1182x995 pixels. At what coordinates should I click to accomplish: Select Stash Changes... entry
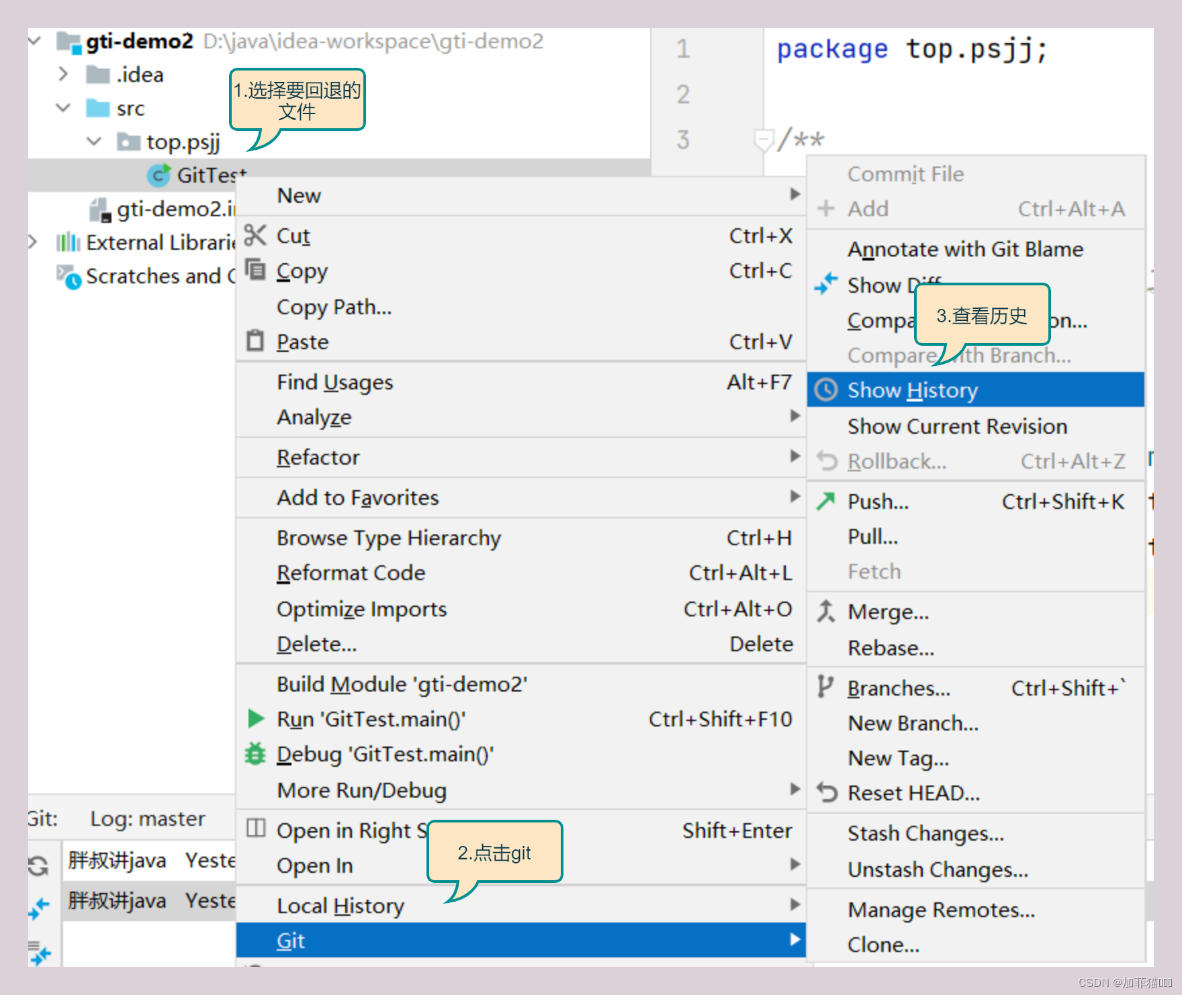pos(976,833)
